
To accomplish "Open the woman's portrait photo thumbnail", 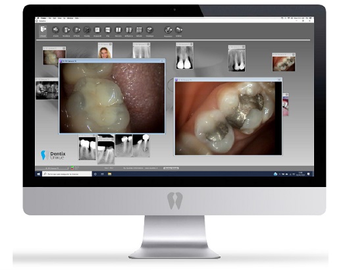I will [105, 52].
